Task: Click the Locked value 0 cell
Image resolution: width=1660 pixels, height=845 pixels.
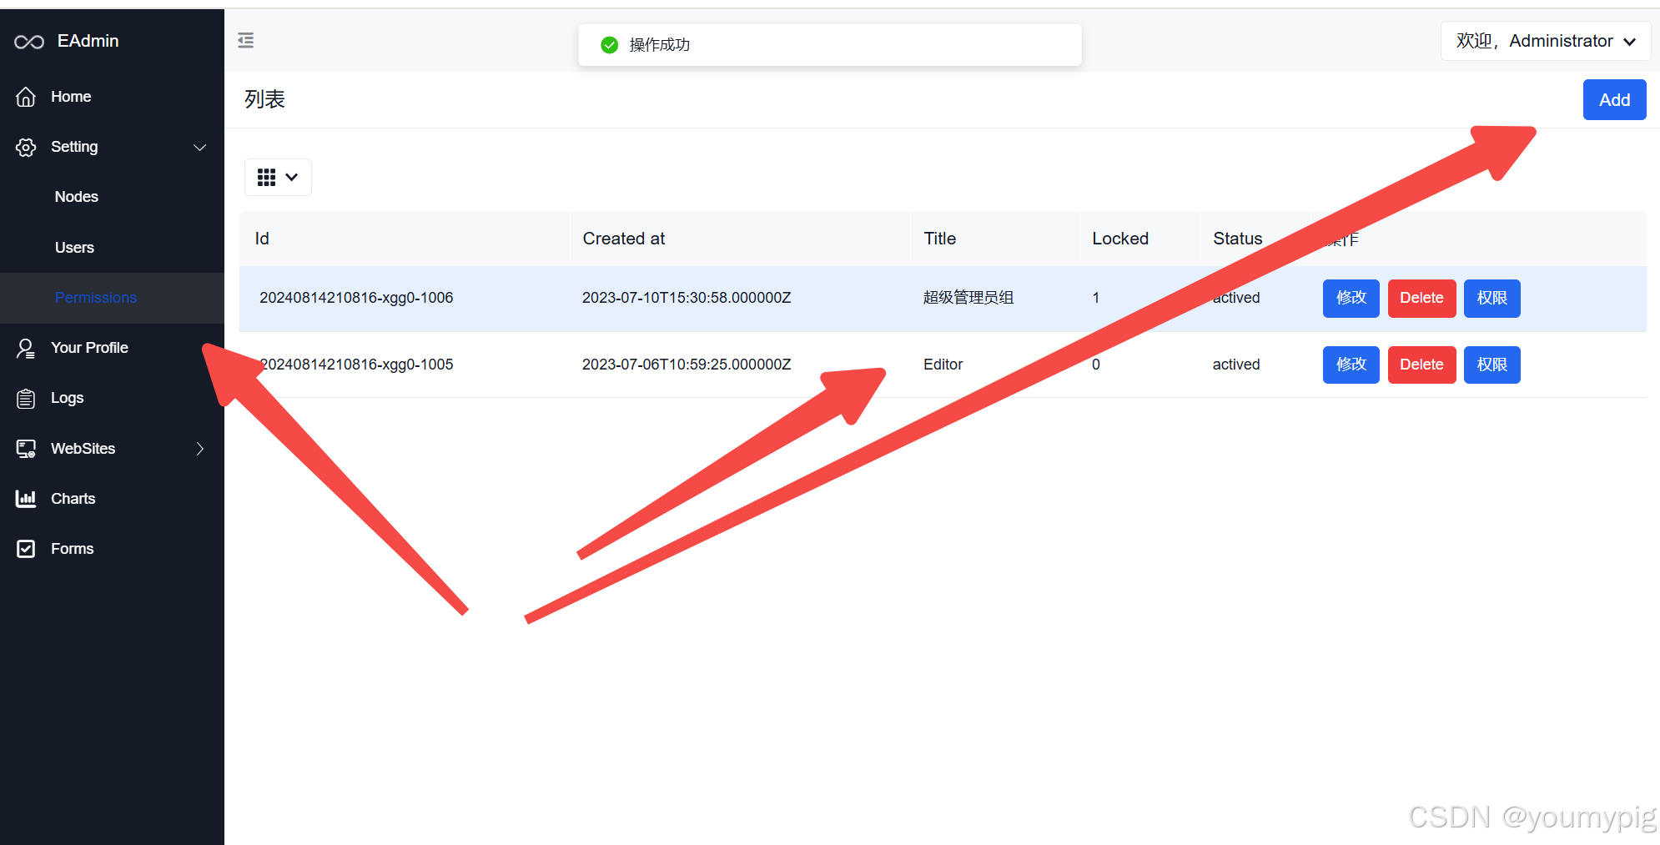Action: [1095, 365]
